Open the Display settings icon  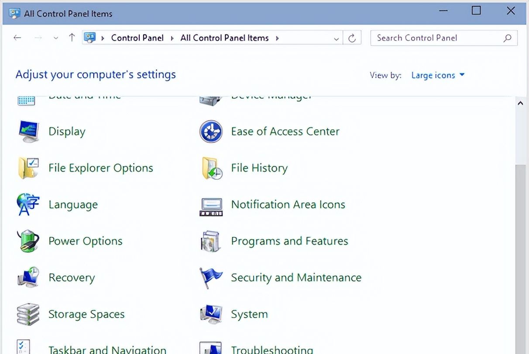click(29, 132)
